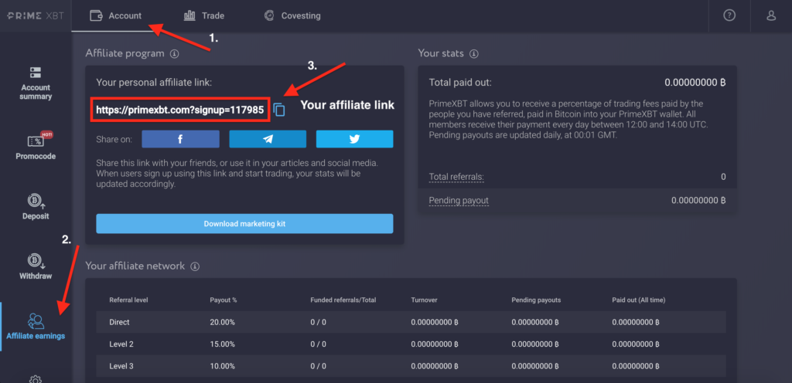Click the Total referrals label
Viewport: 792px width, 383px height.
click(x=456, y=177)
